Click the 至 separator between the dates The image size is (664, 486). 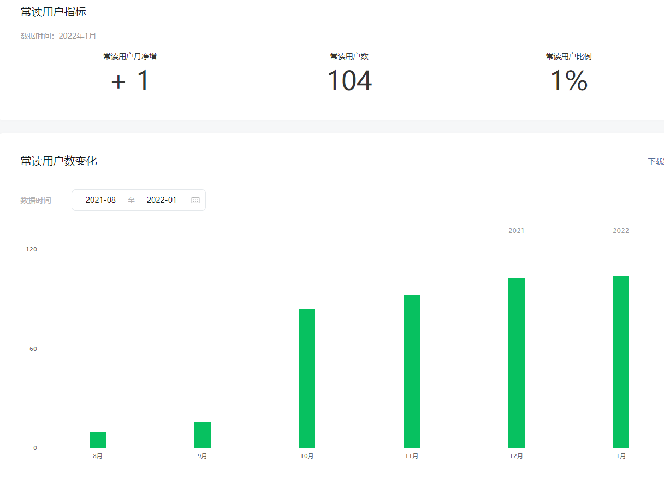[132, 200]
